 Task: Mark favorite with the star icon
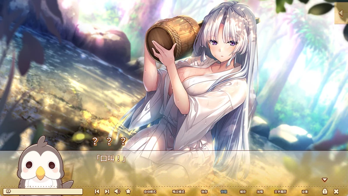[128, 191]
